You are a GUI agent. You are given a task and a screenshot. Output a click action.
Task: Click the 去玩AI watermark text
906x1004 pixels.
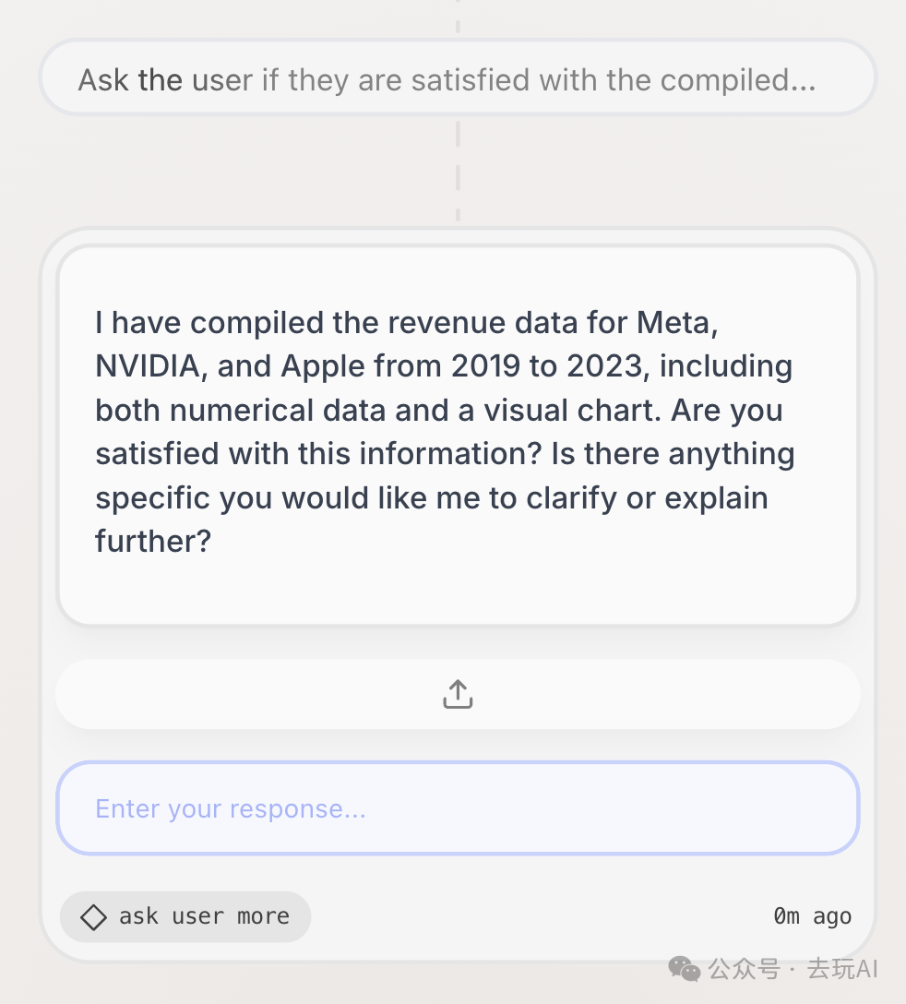click(x=842, y=969)
